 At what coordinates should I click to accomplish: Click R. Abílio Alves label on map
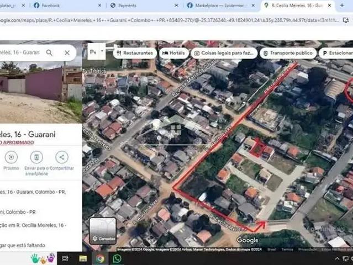(x=144, y=212)
